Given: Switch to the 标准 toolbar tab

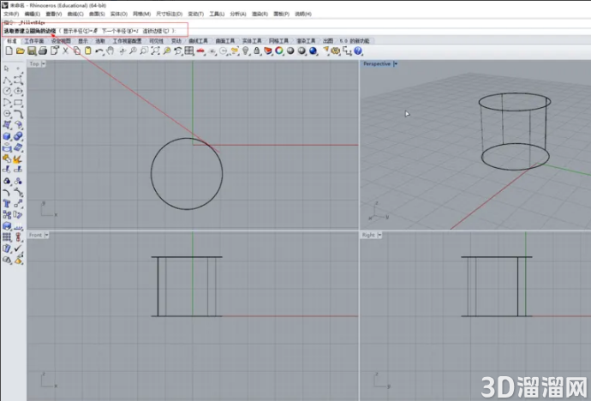Looking at the screenshot, I should pos(12,41).
